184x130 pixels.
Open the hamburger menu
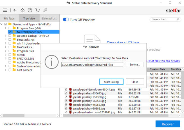pos(5,10)
